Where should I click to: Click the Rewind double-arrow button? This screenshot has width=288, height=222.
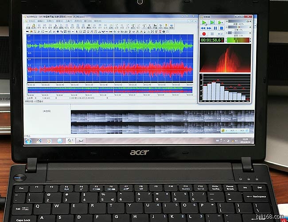pyautogui.click(x=204, y=28)
